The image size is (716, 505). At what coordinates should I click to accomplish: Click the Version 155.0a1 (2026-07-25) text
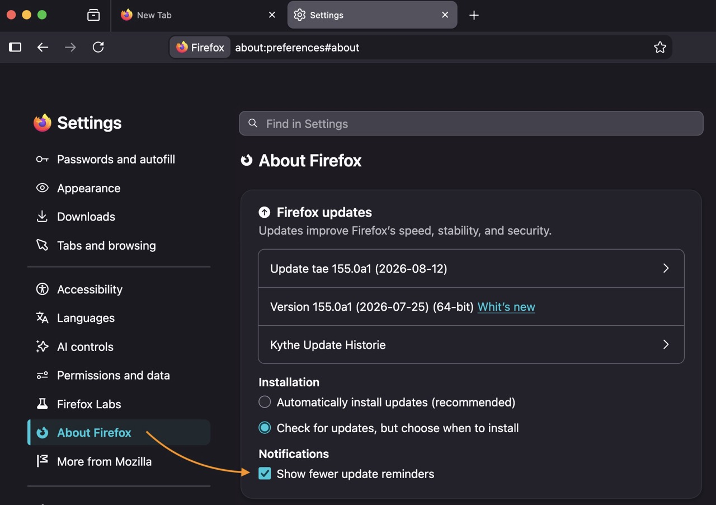coord(372,307)
